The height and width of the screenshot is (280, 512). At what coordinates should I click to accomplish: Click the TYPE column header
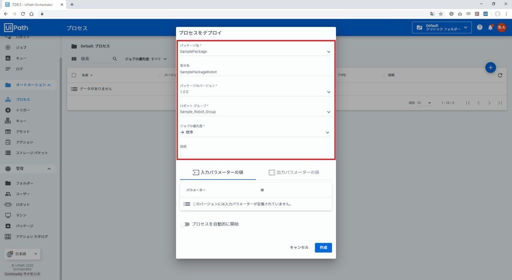[x=342, y=75]
